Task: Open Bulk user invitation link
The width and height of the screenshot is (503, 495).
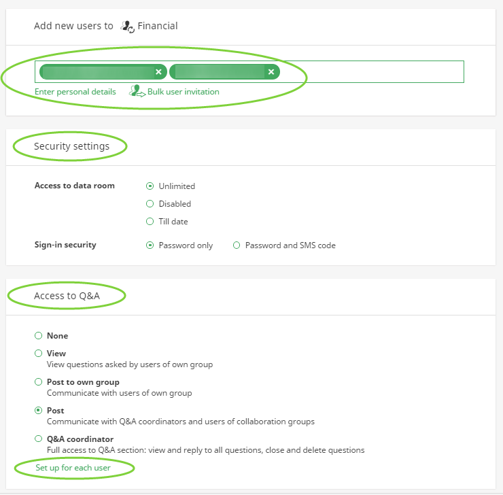Action: pyautogui.click(x=183, y=92)
